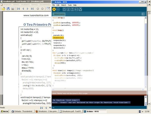This screenshot has height=119, width=151.
Task: Open the Foxit Documento(D) menu
Action: point(45,5)
